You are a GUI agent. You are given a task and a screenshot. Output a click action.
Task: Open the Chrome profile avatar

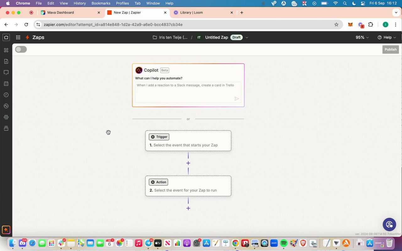[385, 24]
